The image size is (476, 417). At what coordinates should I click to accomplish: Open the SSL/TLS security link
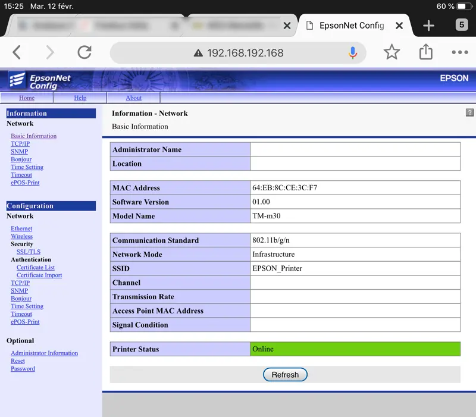coord(29,252)
